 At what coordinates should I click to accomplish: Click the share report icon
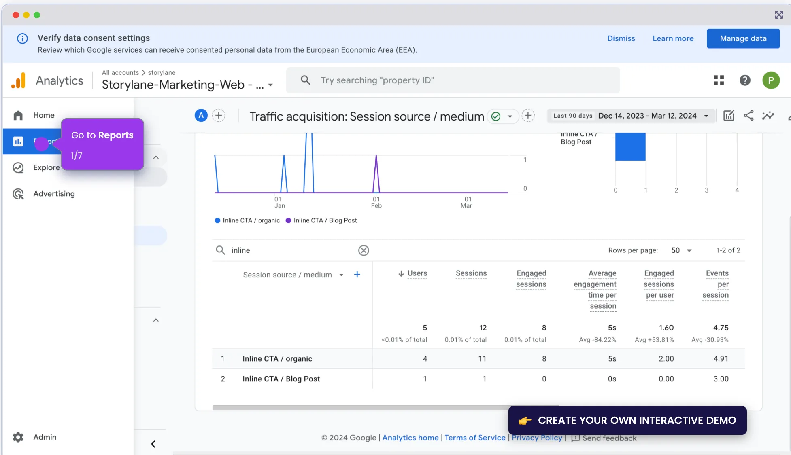tap(748, 116)
